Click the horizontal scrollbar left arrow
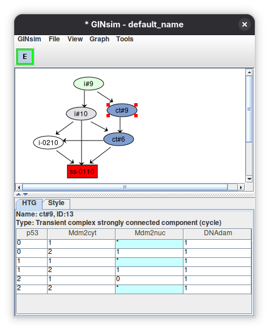This screenshot has width=269, height=331. click(19, 187)
